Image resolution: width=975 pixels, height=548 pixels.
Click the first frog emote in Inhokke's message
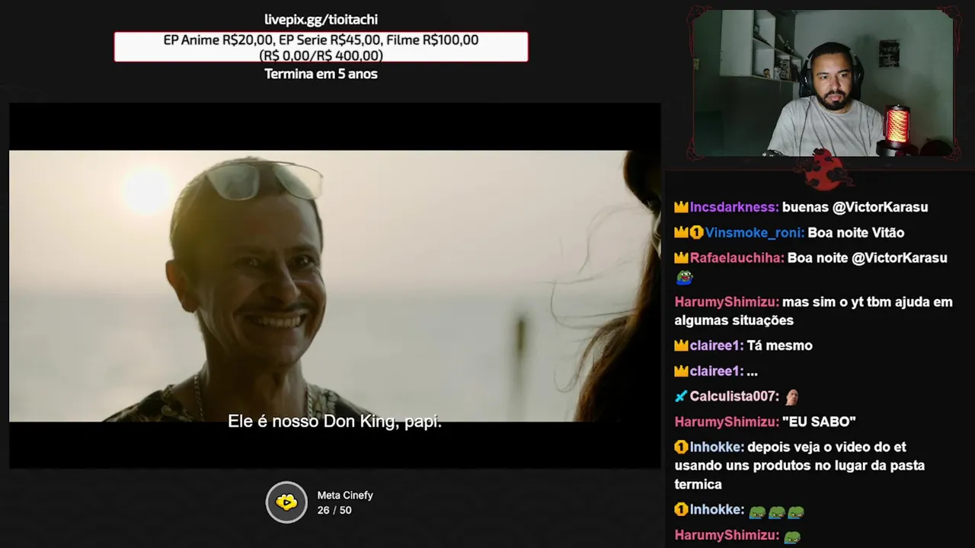click(x=756, y=511)
